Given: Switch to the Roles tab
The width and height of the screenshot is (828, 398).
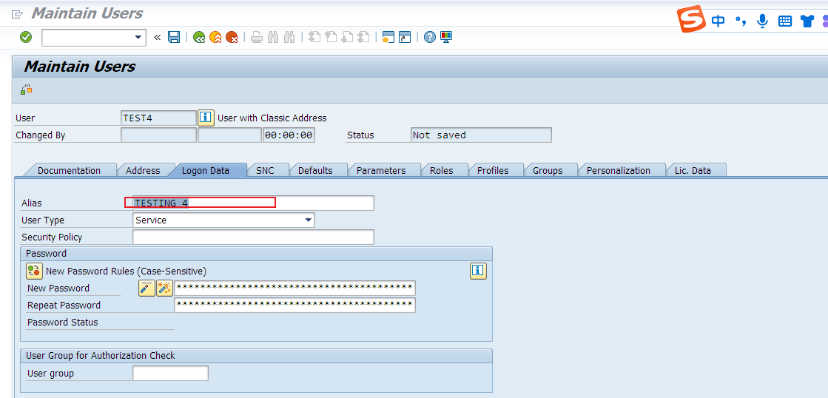Looking at the screenshot, I should tap(441, 170).
